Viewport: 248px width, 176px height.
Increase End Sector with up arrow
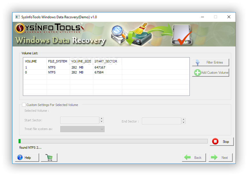click(x=183, y=119)
